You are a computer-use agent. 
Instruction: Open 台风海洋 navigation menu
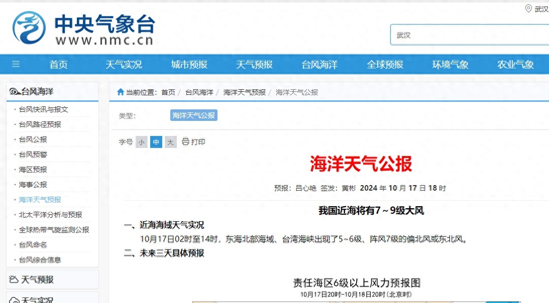(319, 64)
